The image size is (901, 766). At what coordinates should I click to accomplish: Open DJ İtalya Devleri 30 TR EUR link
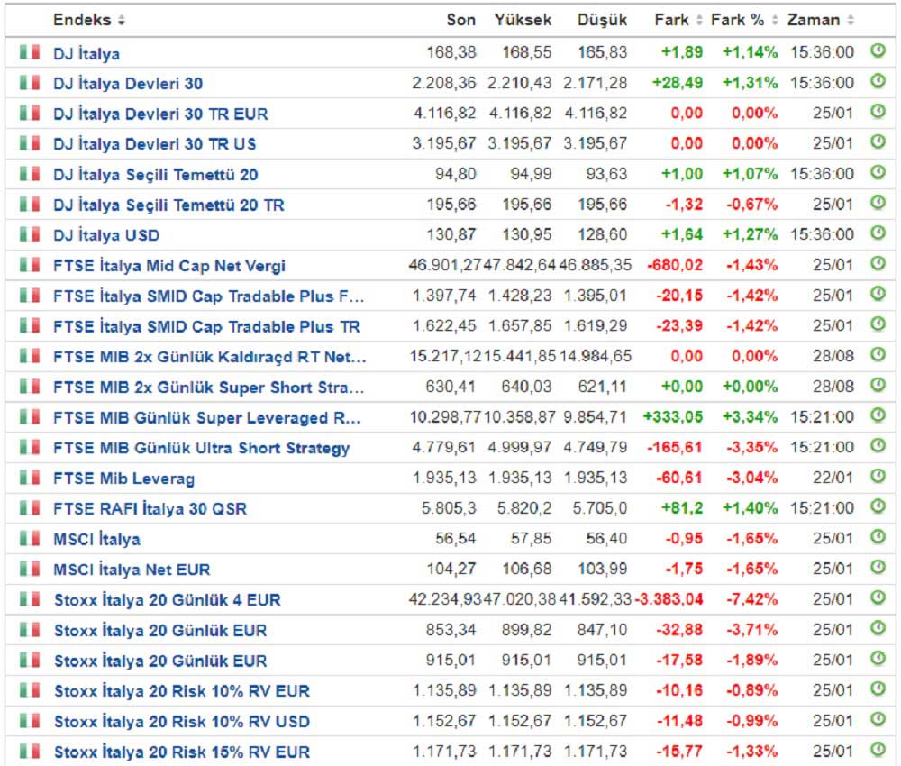click(x=161, y=114)
